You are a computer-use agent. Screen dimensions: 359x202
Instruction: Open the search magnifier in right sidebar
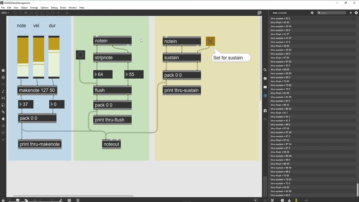tap(265, 70)
